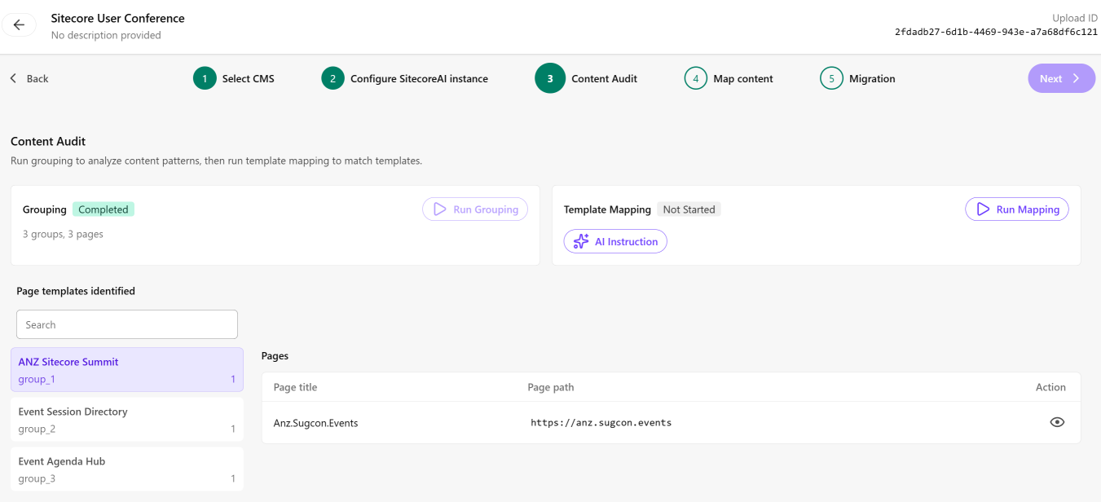Click the Page path column header

[x=551, y=387]
